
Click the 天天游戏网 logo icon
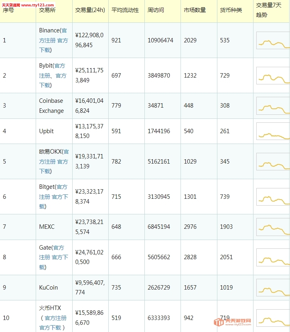(x=219, y=322)
